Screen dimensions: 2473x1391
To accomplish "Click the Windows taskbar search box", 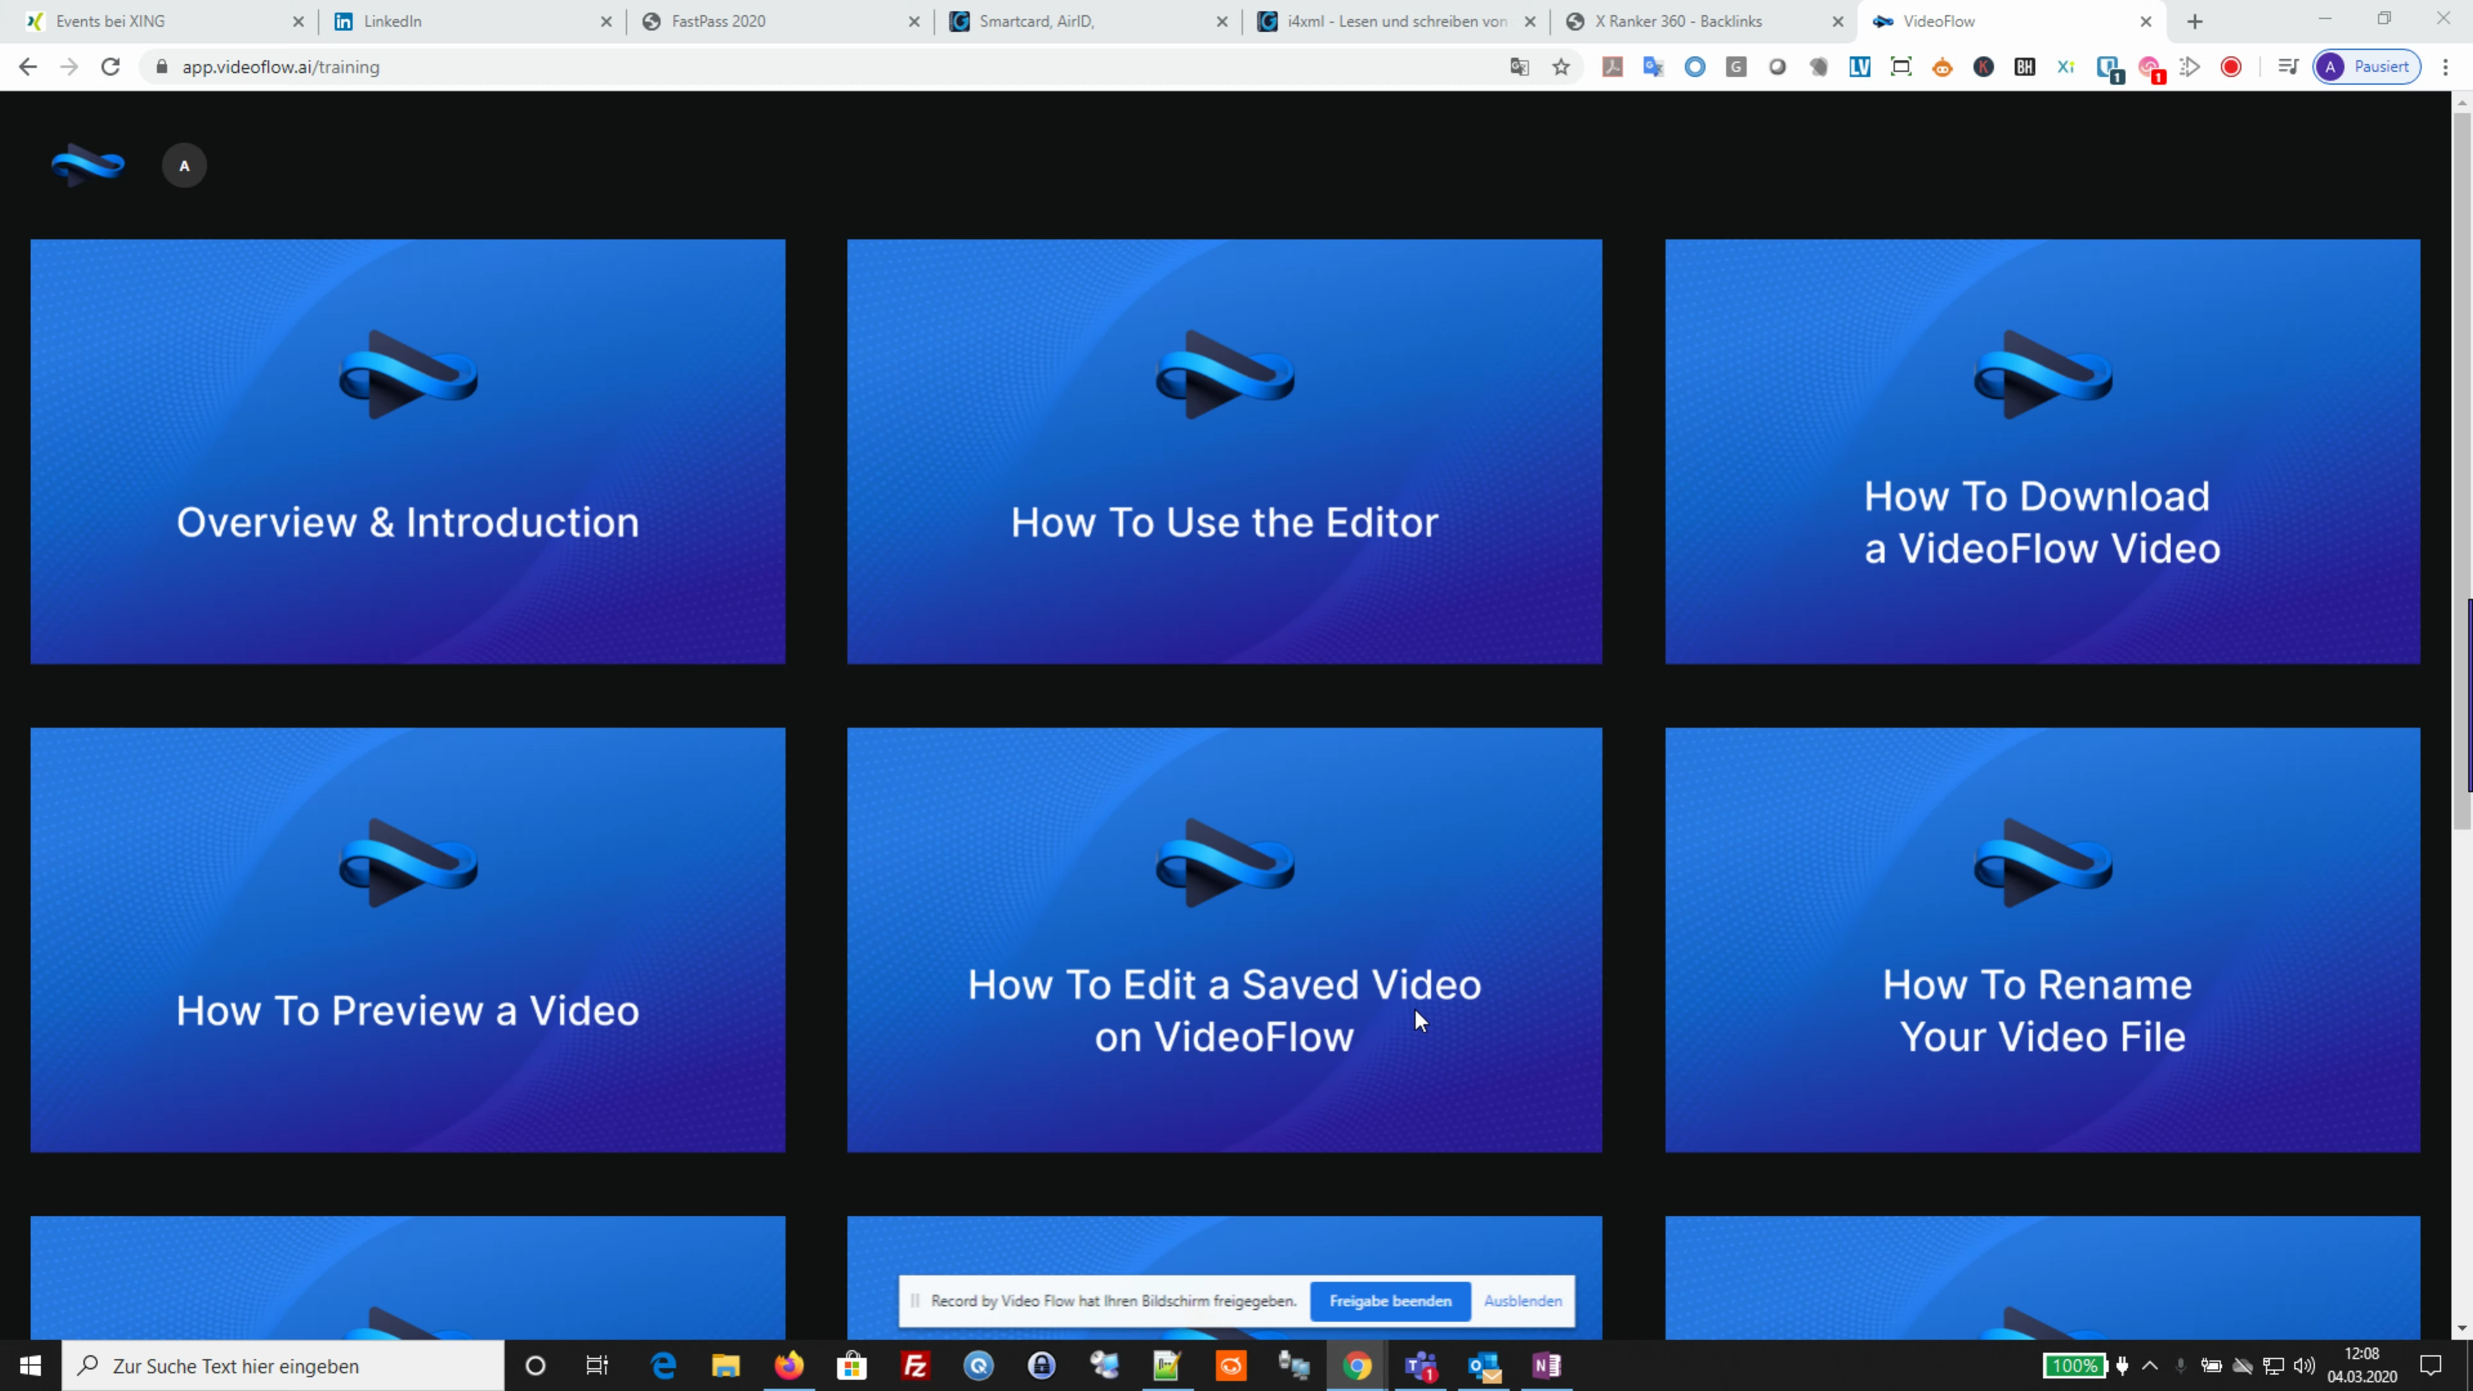I will click(283, 1365).
